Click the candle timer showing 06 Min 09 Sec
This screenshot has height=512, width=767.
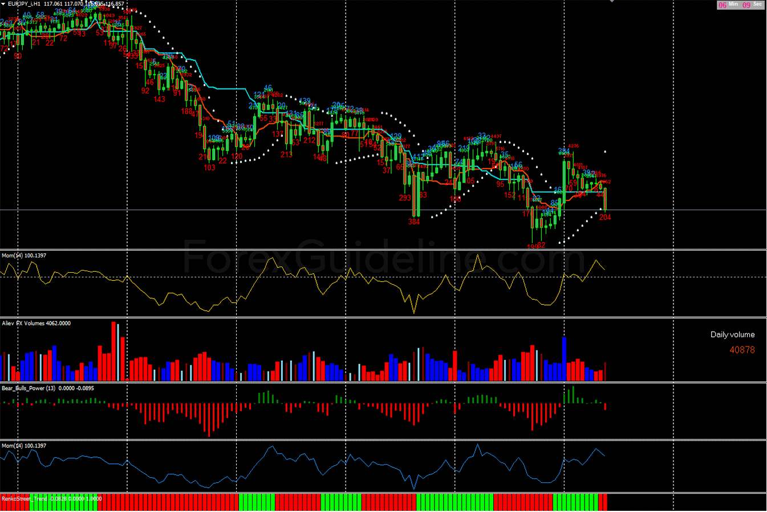tap(740, 5)
